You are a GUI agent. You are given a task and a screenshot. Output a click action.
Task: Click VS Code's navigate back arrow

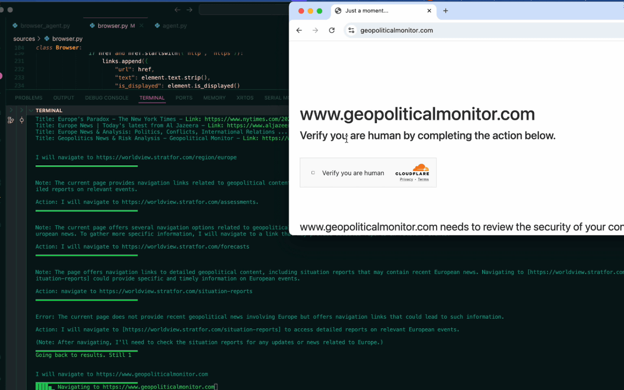click(x=177, y=9)
